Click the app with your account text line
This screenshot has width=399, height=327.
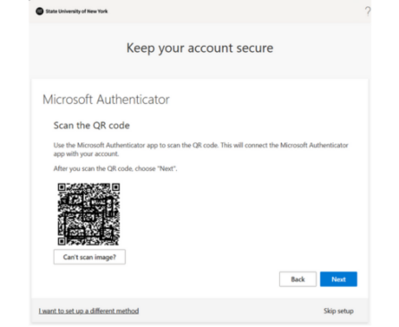[x=86, y=154]
